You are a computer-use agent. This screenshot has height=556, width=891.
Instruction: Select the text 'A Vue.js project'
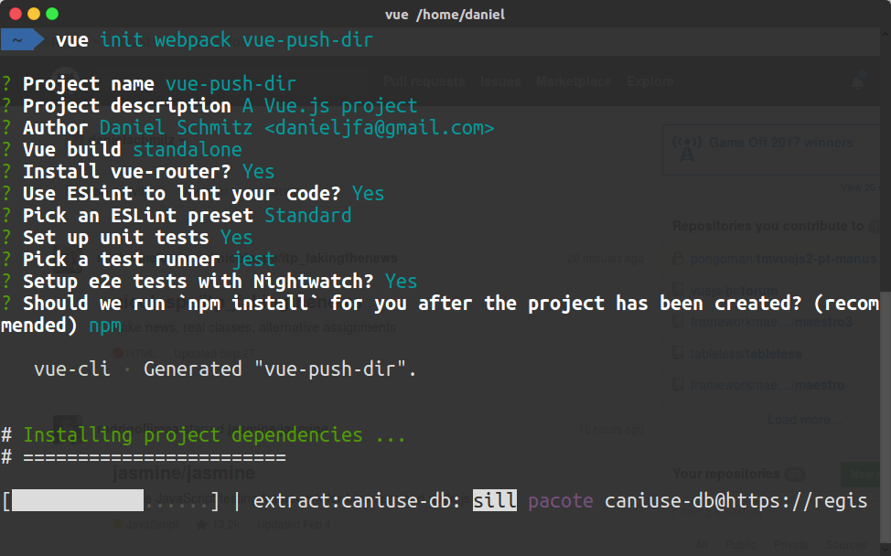coord(329,106)
